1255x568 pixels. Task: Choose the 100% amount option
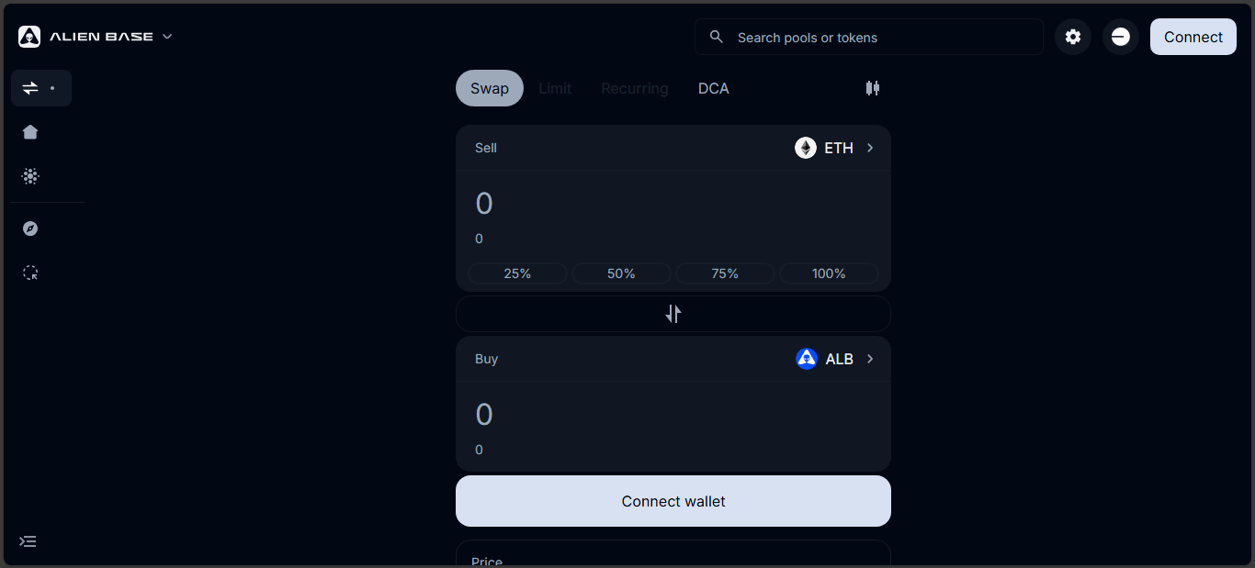[x=829, y=273]
